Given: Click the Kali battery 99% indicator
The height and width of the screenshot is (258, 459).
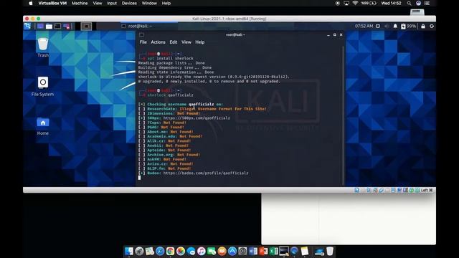Looking at the screenshot, I should [408, 27].
